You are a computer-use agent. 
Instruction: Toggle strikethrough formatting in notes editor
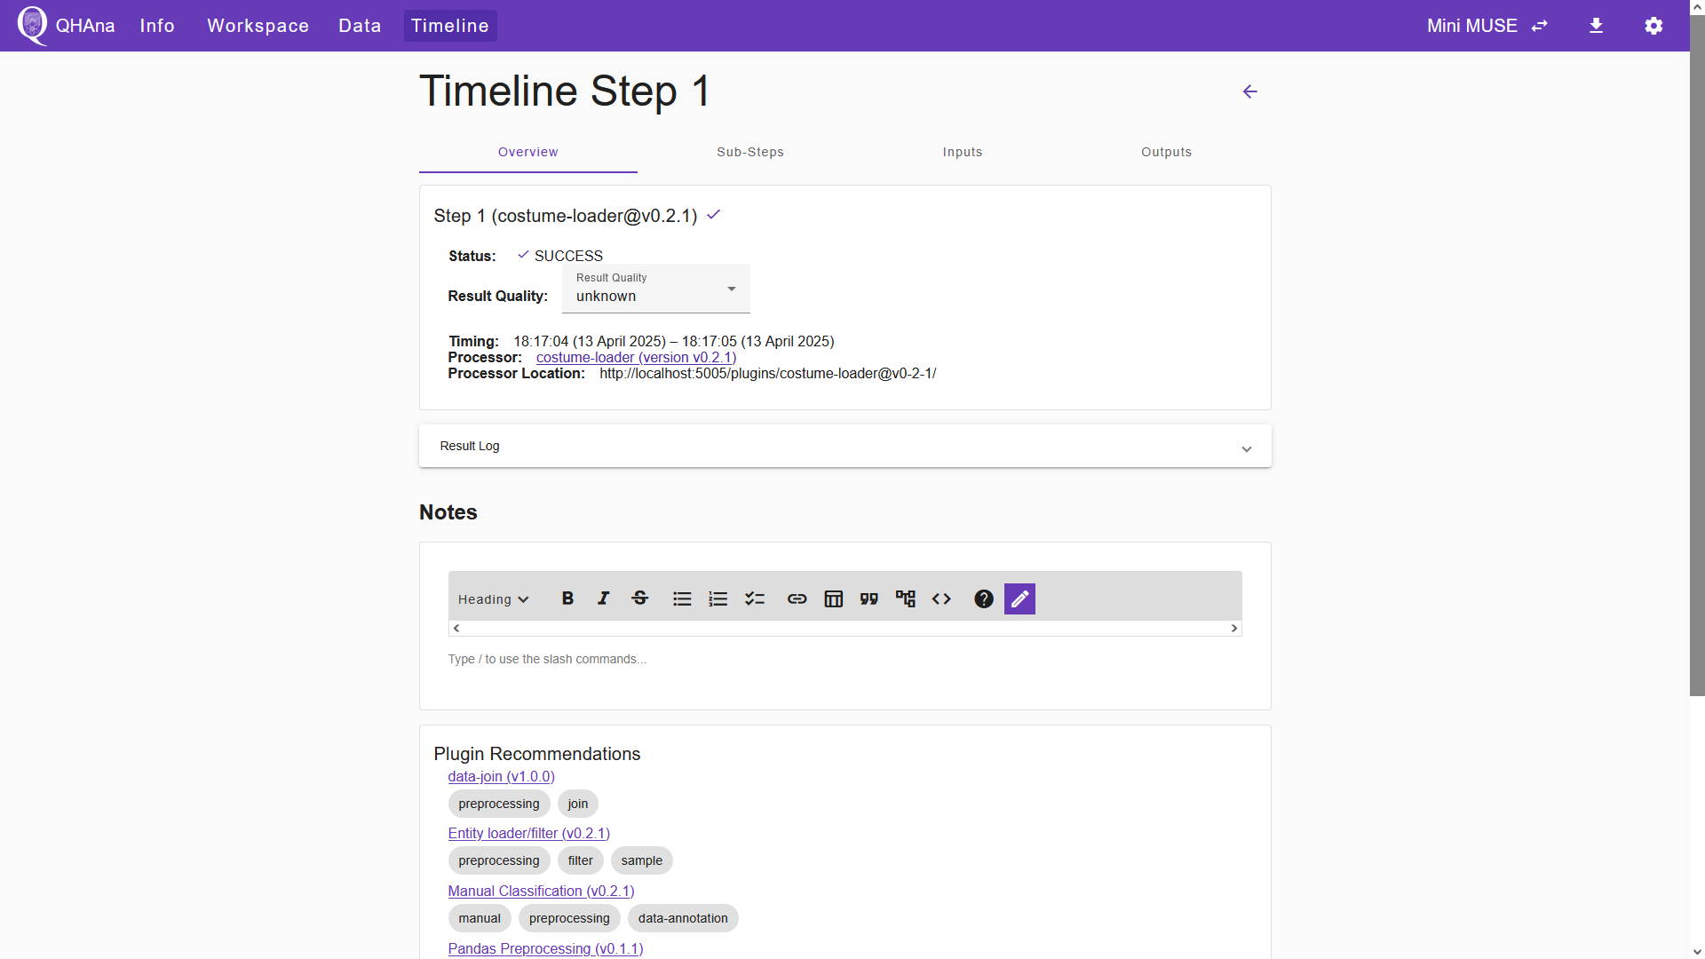point(639,598)
